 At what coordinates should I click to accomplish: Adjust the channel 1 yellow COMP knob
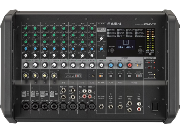tap(26, 76)
